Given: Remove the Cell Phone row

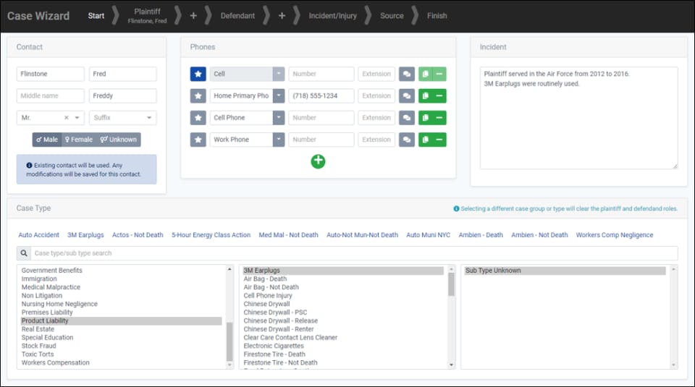Looking at the screenshot, I should (x=439, y=118).
